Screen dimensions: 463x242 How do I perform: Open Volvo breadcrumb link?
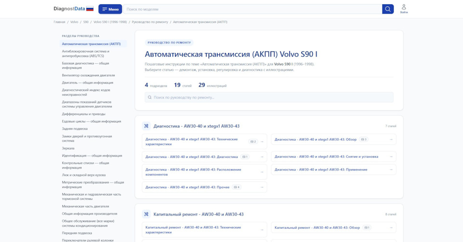74,22
